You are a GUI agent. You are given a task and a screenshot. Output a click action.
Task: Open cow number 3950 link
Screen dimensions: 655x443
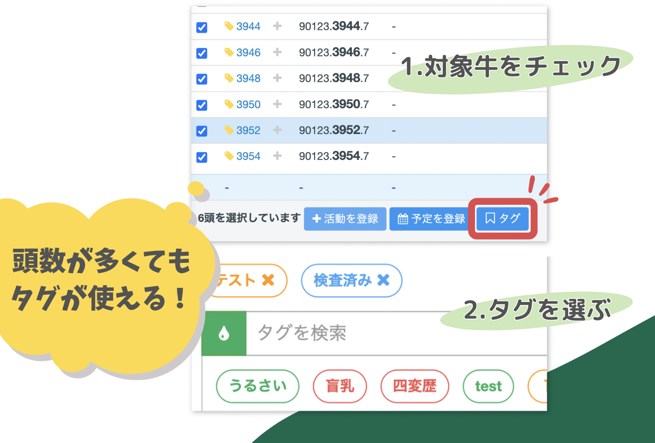(248, 105)
